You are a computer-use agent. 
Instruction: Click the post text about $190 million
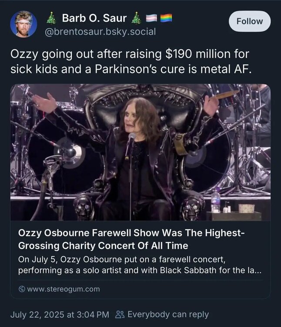click(130, 55)
